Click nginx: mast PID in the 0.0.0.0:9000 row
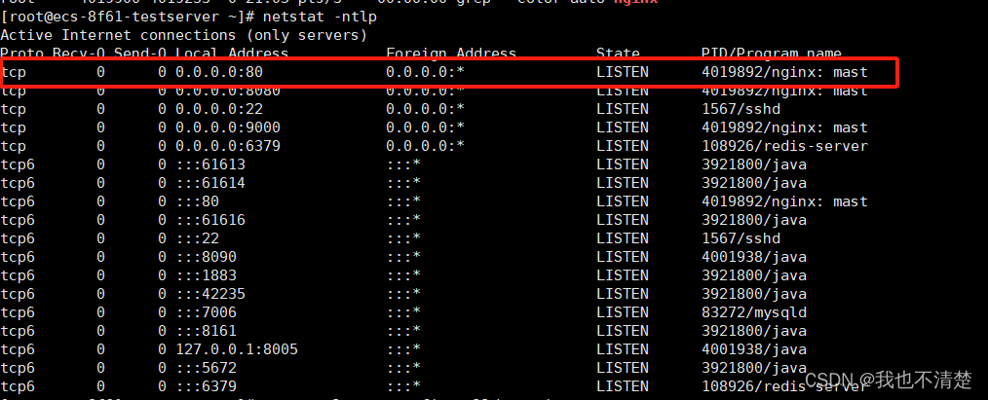Viewport: 988px width, 400px height. pos(784,127)
